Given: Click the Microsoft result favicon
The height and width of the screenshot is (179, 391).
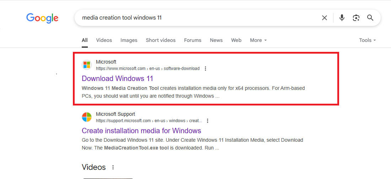Looking at the screenshot, I should 87,65.
